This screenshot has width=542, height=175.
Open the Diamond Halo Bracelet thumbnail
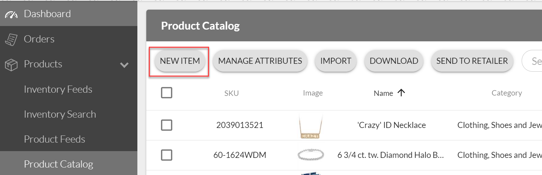click(310, 155)
